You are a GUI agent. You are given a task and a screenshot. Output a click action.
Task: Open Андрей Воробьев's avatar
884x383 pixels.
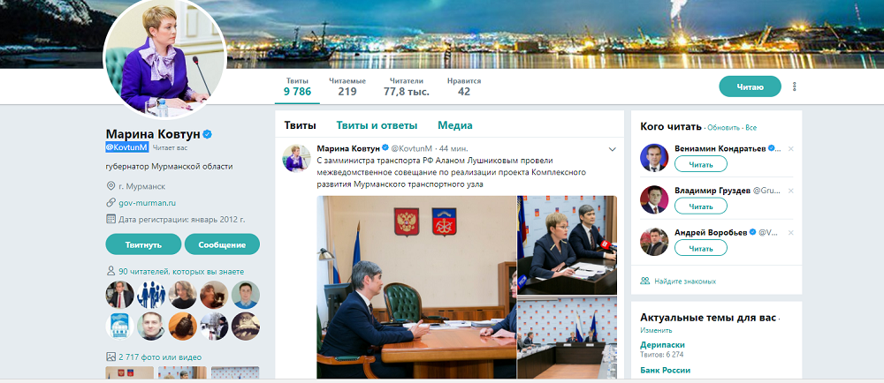pos(654,242)
